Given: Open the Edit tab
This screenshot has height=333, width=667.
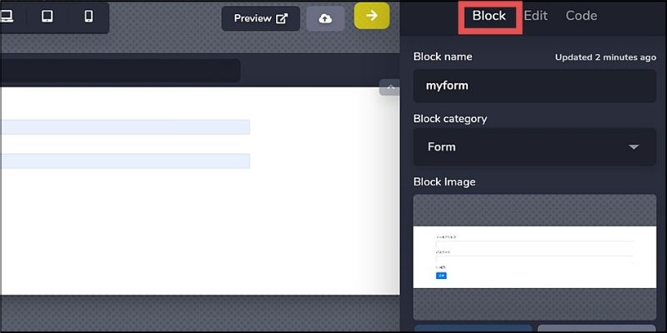Looking at the screenshot, I should [535, 16].
